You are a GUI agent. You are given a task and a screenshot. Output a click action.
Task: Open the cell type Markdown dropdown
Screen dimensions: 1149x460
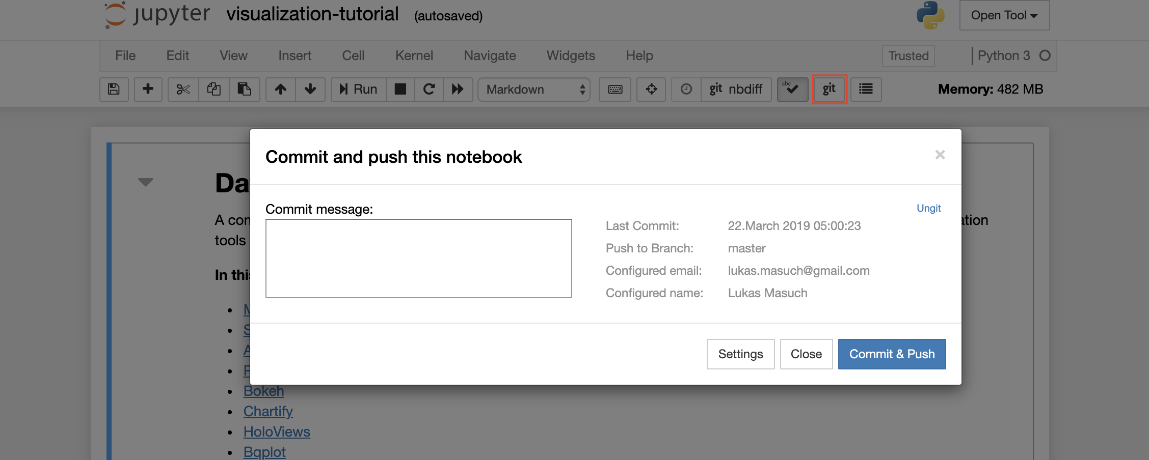[x=534, y=89]
